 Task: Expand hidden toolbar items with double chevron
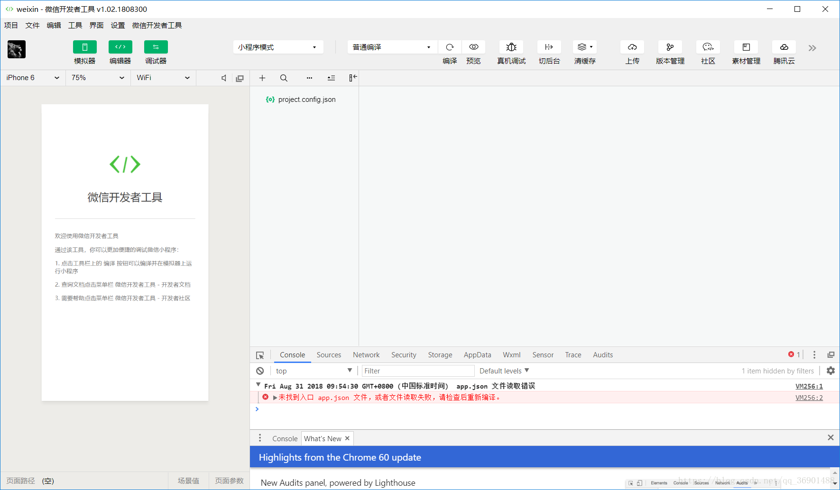point(812,48)
